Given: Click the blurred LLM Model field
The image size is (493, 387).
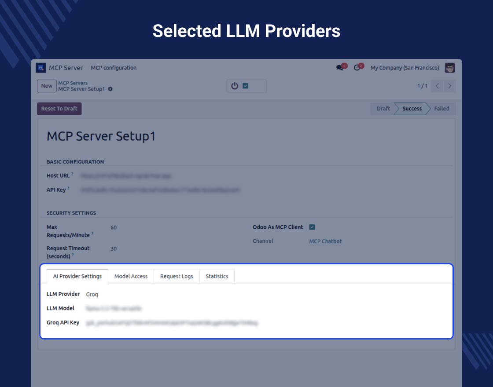Looking at the screenshot, I should pos(114,308).
